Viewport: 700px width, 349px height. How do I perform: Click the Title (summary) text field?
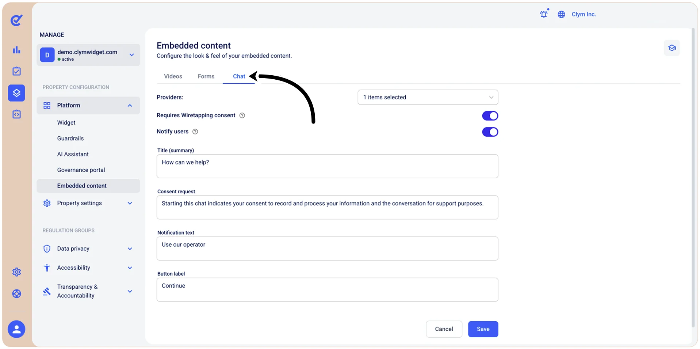point(328,166)
